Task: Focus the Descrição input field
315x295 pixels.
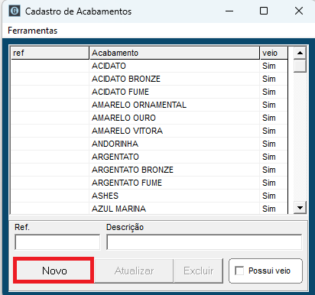Action: pos(204,242)
